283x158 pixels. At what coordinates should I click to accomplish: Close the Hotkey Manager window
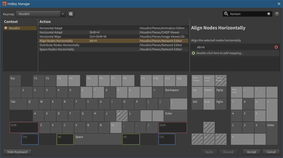(x=279, y=4)
